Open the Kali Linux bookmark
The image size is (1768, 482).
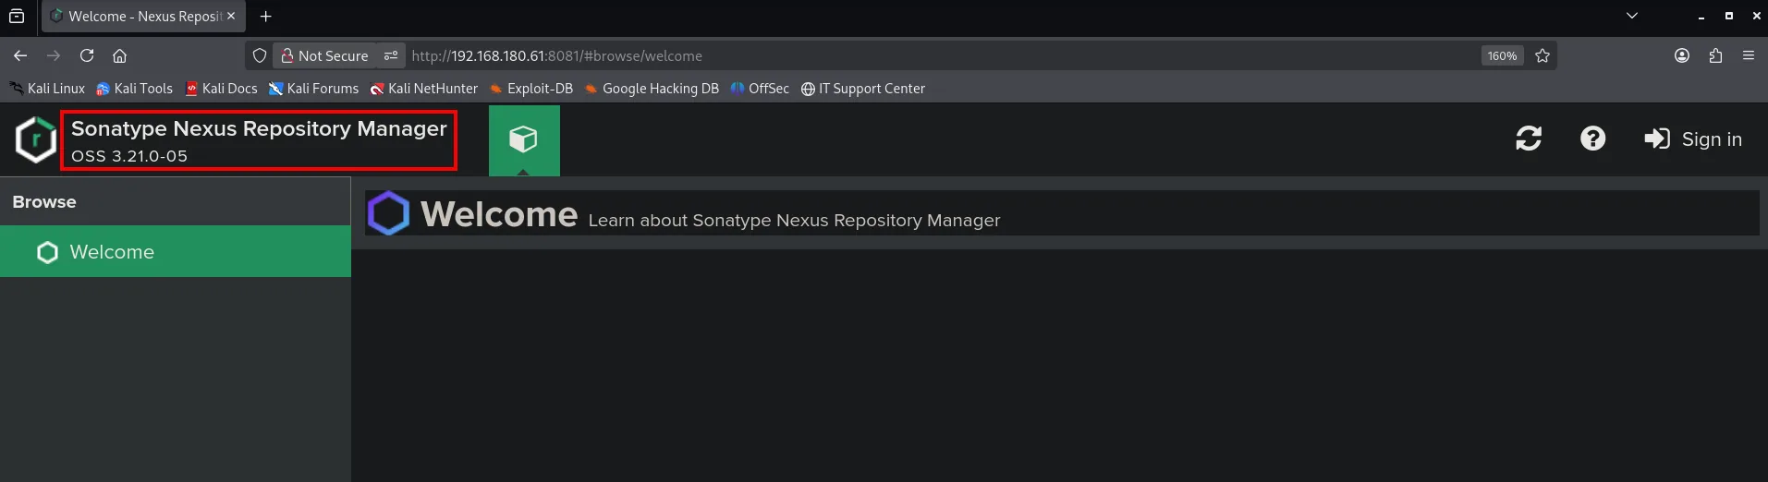47,89
